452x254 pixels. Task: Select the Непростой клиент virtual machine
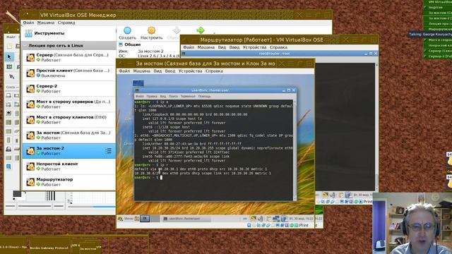(x=69, y=167)
